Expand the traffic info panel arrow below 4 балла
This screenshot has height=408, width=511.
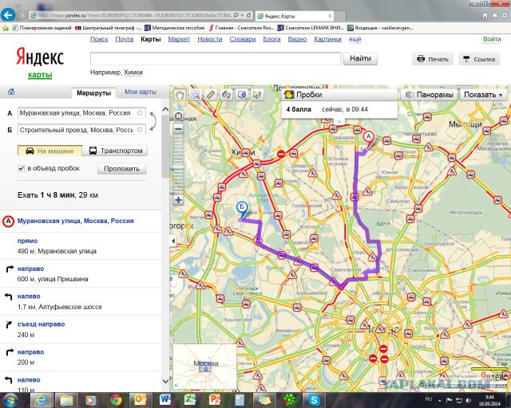click(x=339, y=122)
